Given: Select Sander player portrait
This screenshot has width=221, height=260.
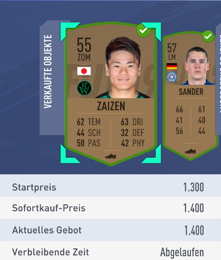Looking at the screenshot, I should (x=198, y=66).
